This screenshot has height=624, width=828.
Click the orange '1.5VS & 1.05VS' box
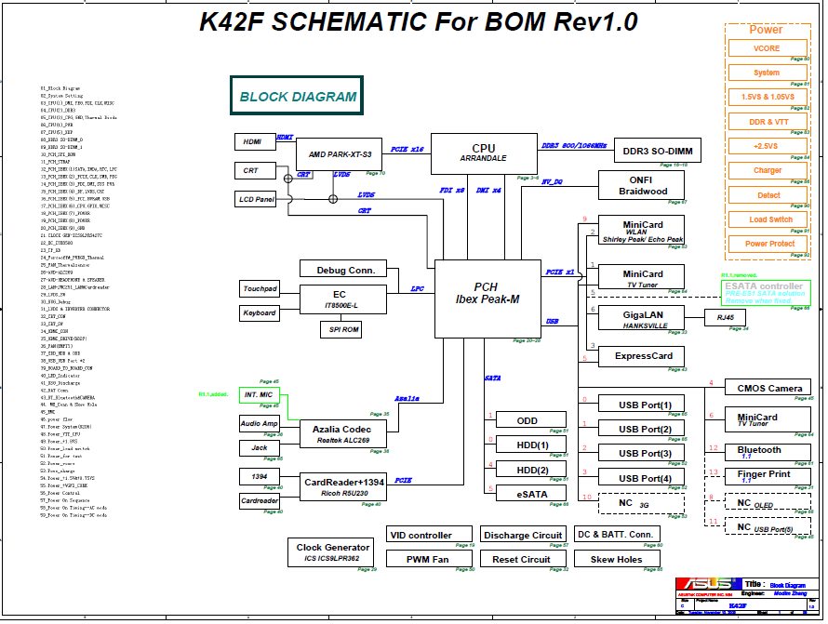(768, 97)
